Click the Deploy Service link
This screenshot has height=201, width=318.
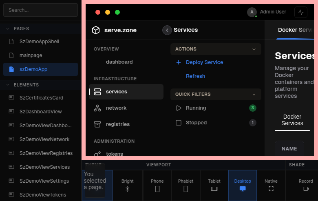coord(204,62)
